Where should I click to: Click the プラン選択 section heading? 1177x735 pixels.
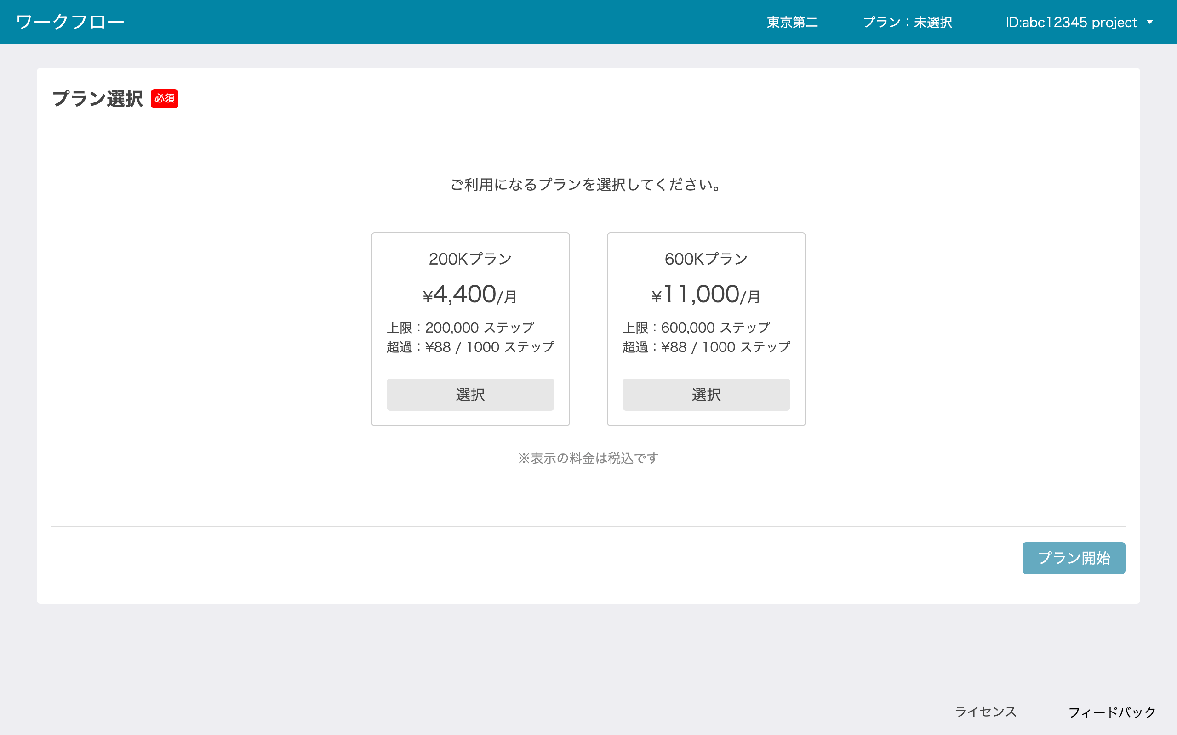tap(98, 99)
